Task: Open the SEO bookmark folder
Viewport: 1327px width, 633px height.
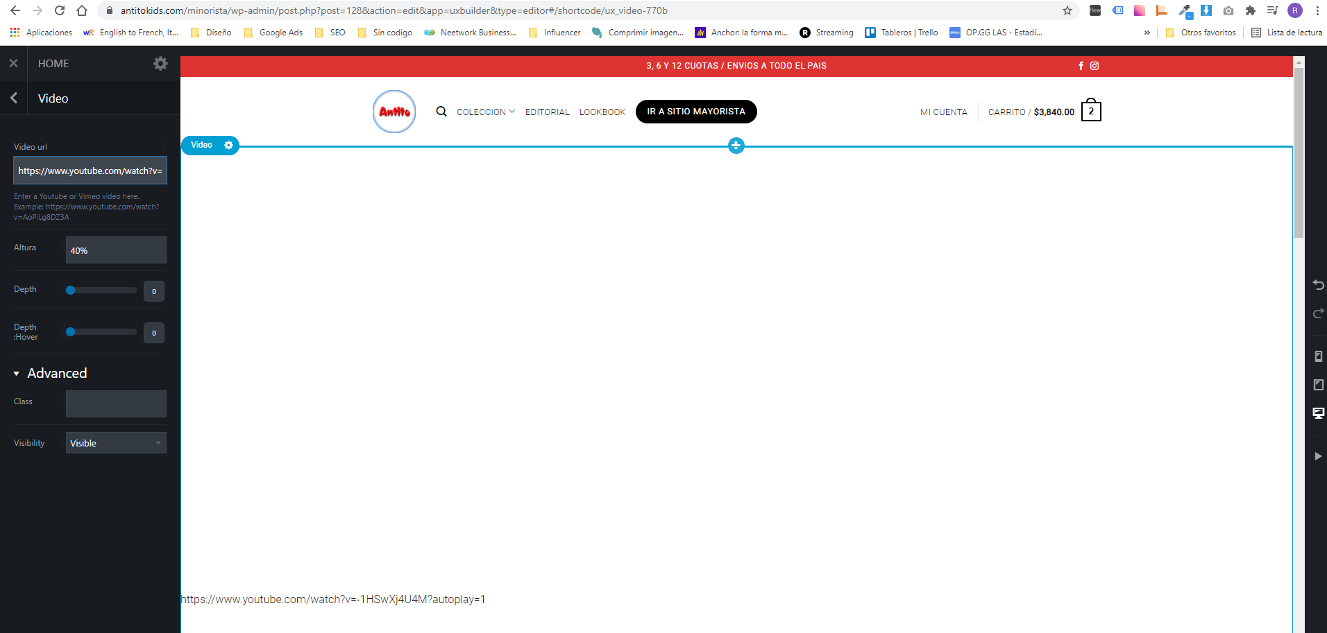Action: pos(330,33)
